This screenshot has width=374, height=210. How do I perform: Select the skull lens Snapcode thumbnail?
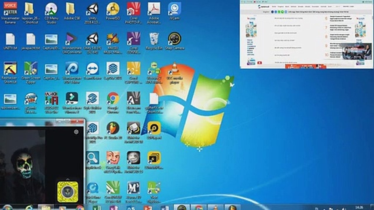68,192
